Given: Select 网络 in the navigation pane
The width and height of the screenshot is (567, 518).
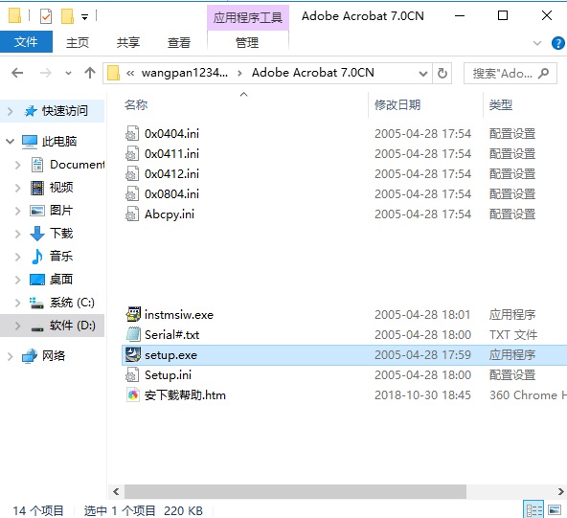Looking at the screenshot, I should click(x=54, y=355).
